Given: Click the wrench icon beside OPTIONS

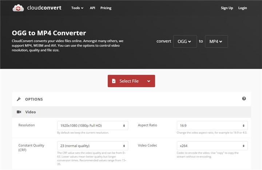Looking at the screenshot, I should click(x=19, y=99).
